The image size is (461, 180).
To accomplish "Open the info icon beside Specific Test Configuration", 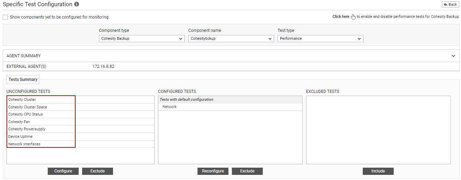I will [x=77, y=4].
